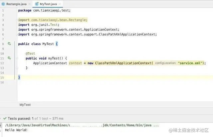Click the configLocation parameter hint
The width and height of the screenshot is (213, 137).
point(165,63)
